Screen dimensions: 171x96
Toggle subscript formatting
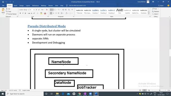click(32, 13)
